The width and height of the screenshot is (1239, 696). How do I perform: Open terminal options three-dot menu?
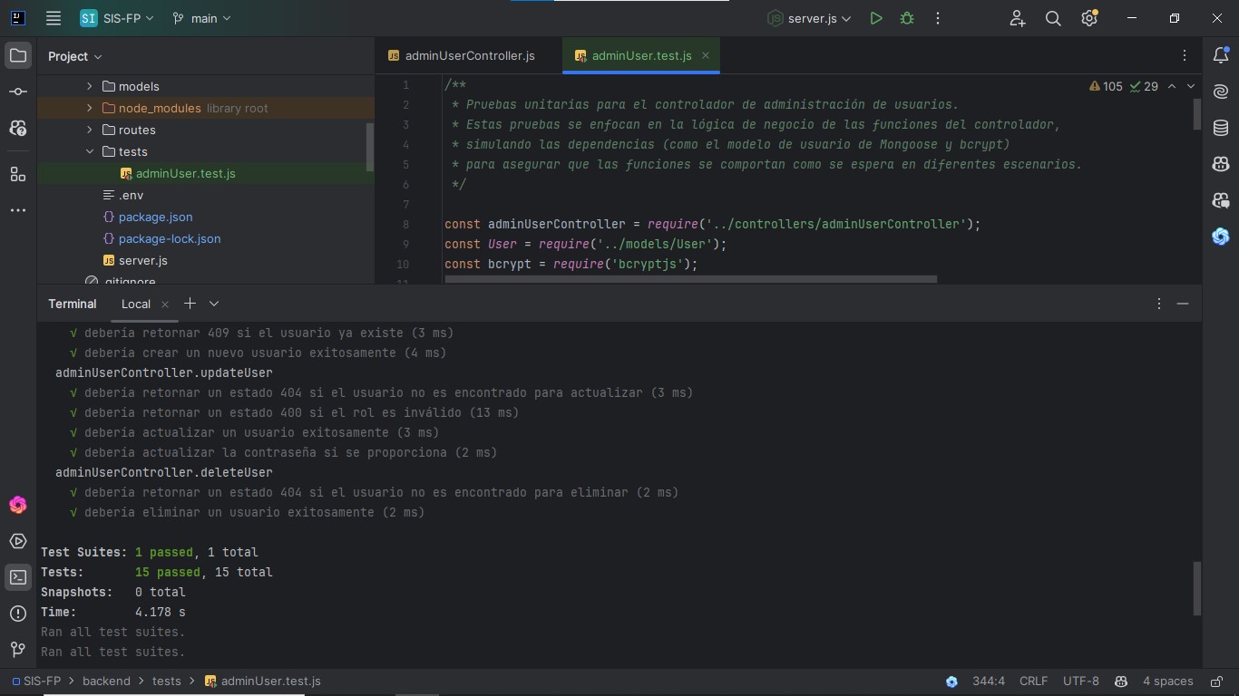(x=1159, y=304)
